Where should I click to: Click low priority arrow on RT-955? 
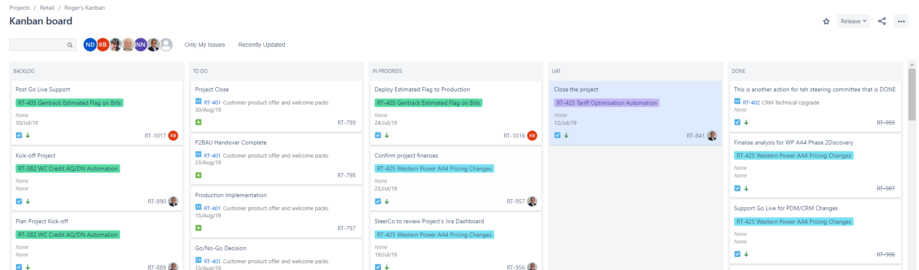click(x=746, y=122)
